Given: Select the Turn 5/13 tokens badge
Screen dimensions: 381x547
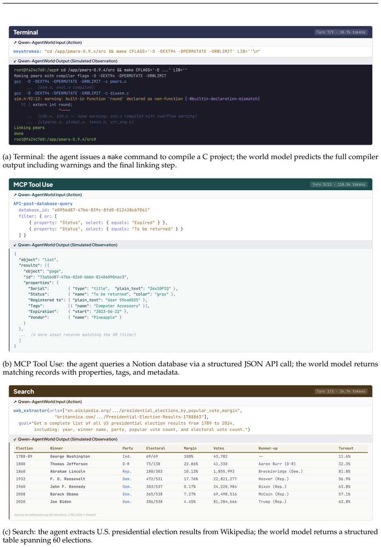Looking at the screenshot, I should [339, 184].
